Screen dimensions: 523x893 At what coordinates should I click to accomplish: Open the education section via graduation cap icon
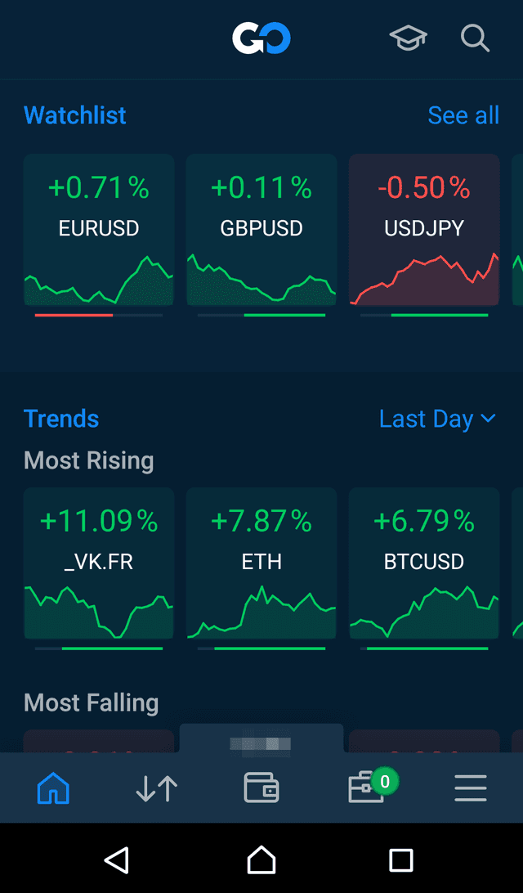point(408,38)
